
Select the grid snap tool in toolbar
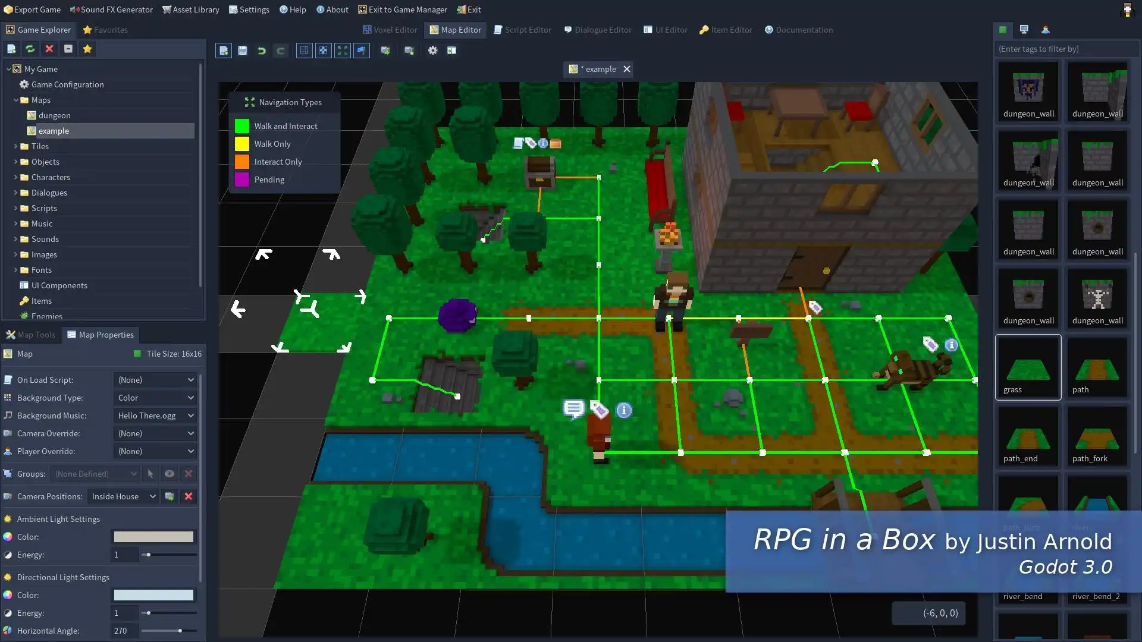click(322, 50)
